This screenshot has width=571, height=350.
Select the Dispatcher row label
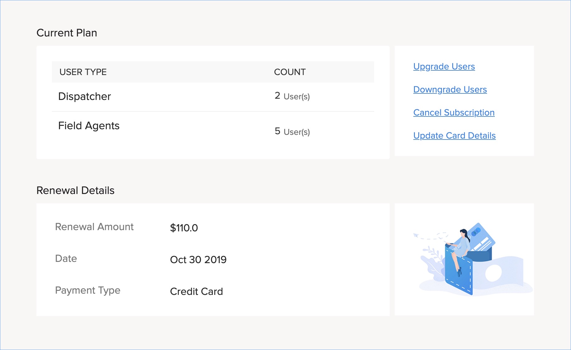[x=84, y=97]
